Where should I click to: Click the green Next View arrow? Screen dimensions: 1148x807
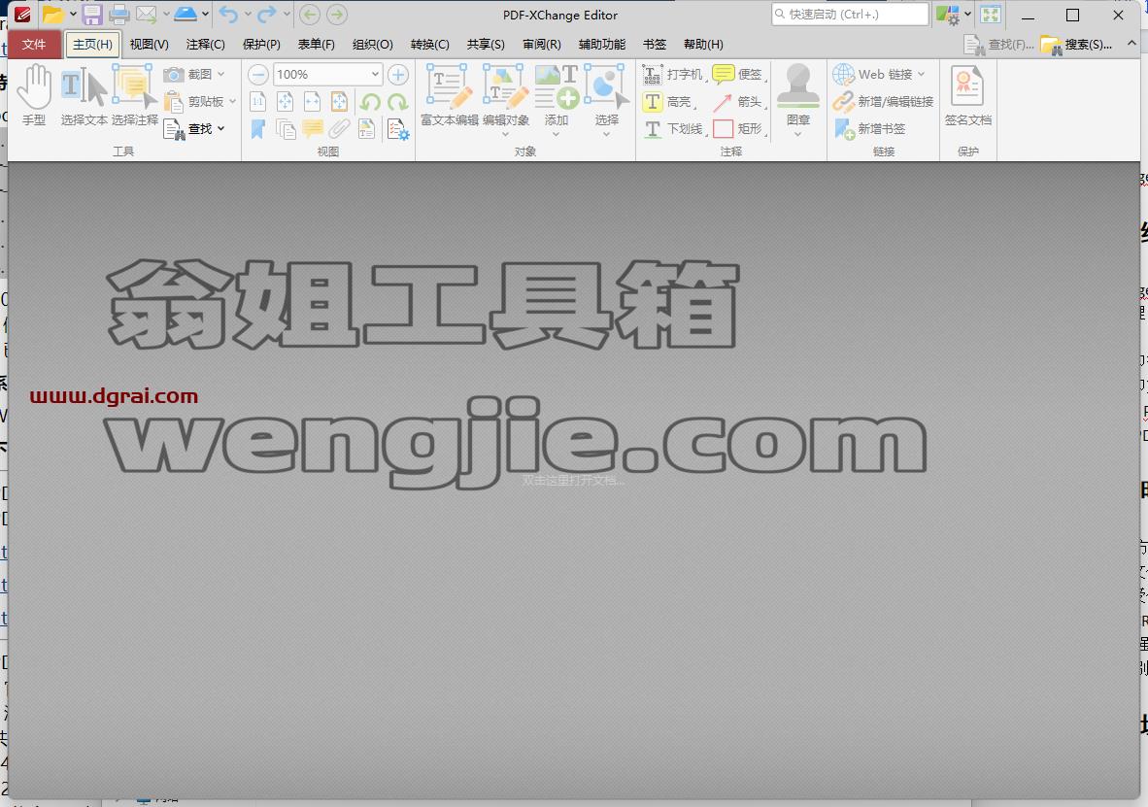click(x=337, y=15)
